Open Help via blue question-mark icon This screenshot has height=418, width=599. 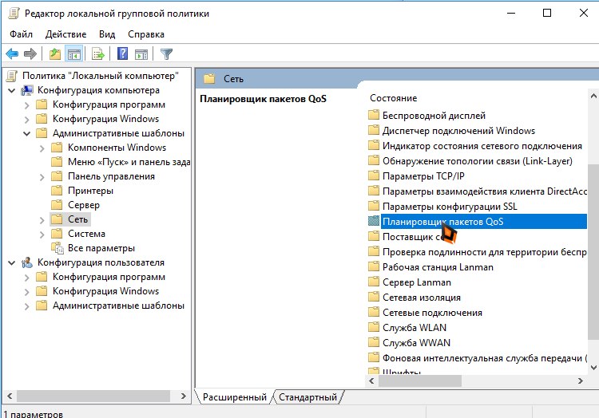point(123,53)
